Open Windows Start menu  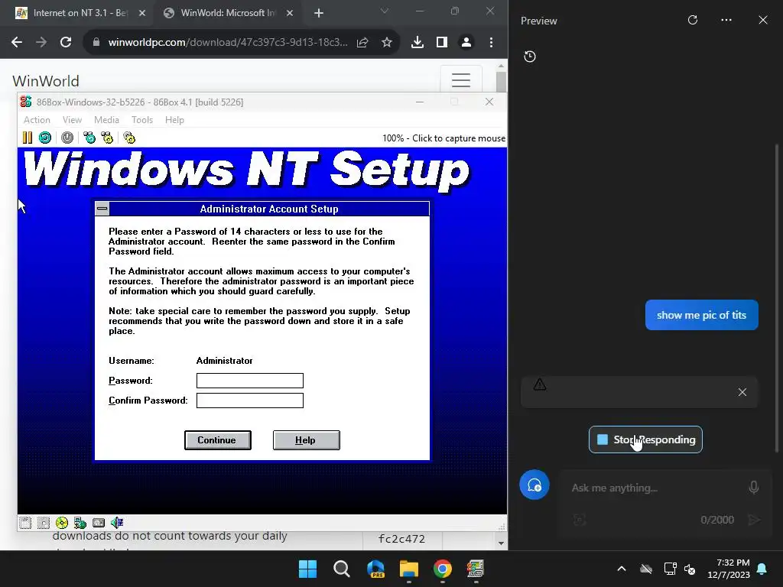point(307,569)
